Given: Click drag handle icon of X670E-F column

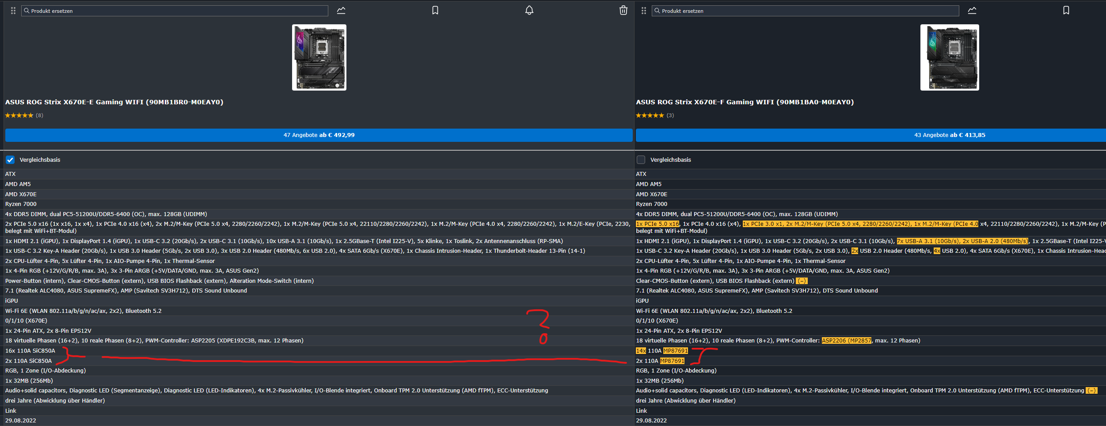Looking at the screenshot, I should tap(644, 11).
